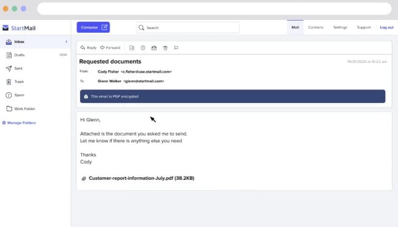Click the move-to-folder toolbar icon
This screenshot has width=398, height=227.
coord(132,48)
